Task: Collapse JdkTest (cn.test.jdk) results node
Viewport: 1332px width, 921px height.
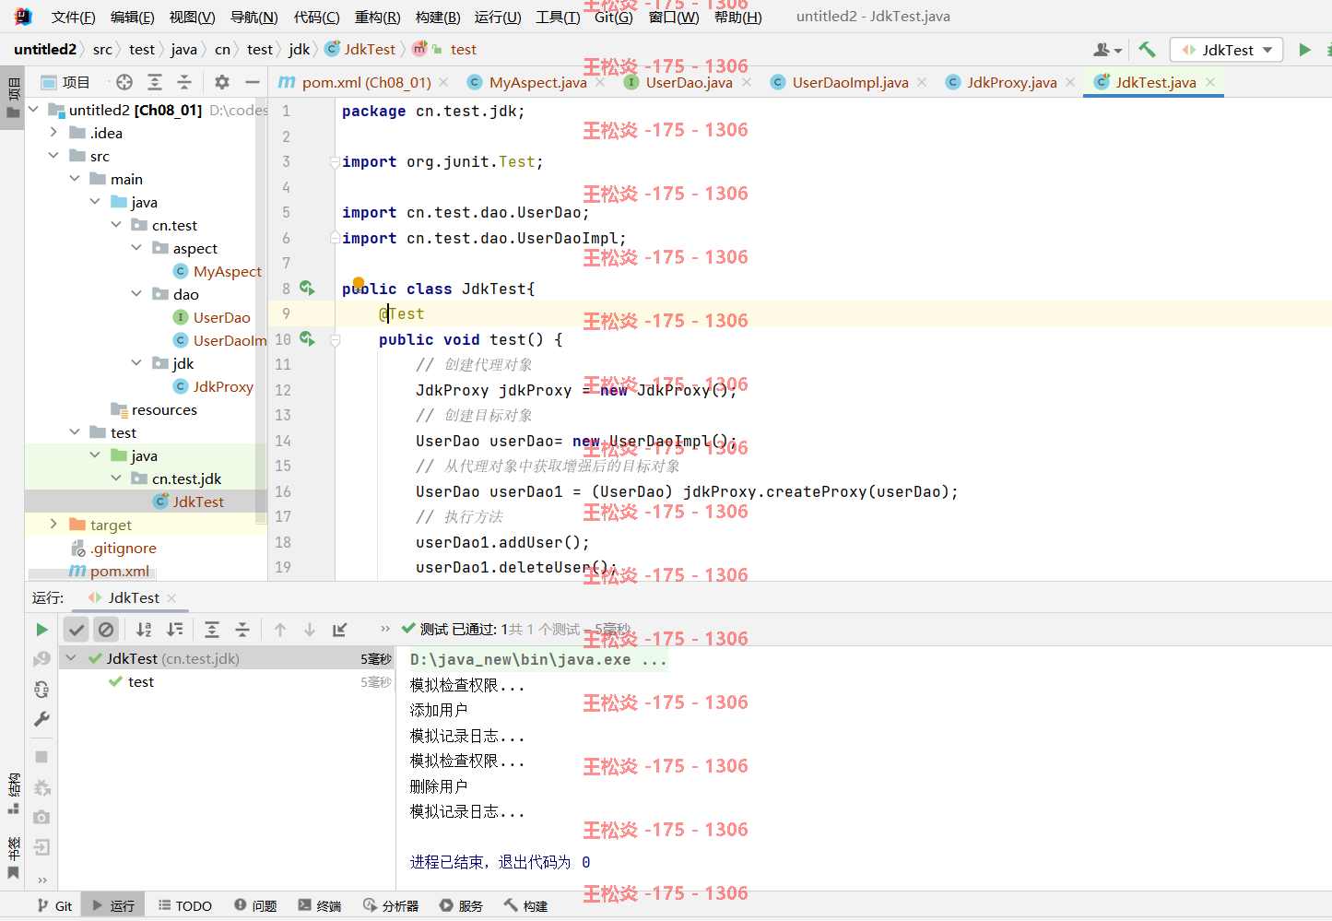Action: [x=71, y=658]
